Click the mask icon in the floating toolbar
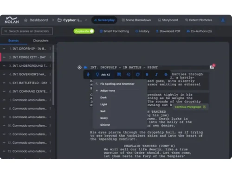232x174 pixels. pyautogui.click(x=138, y=75)
